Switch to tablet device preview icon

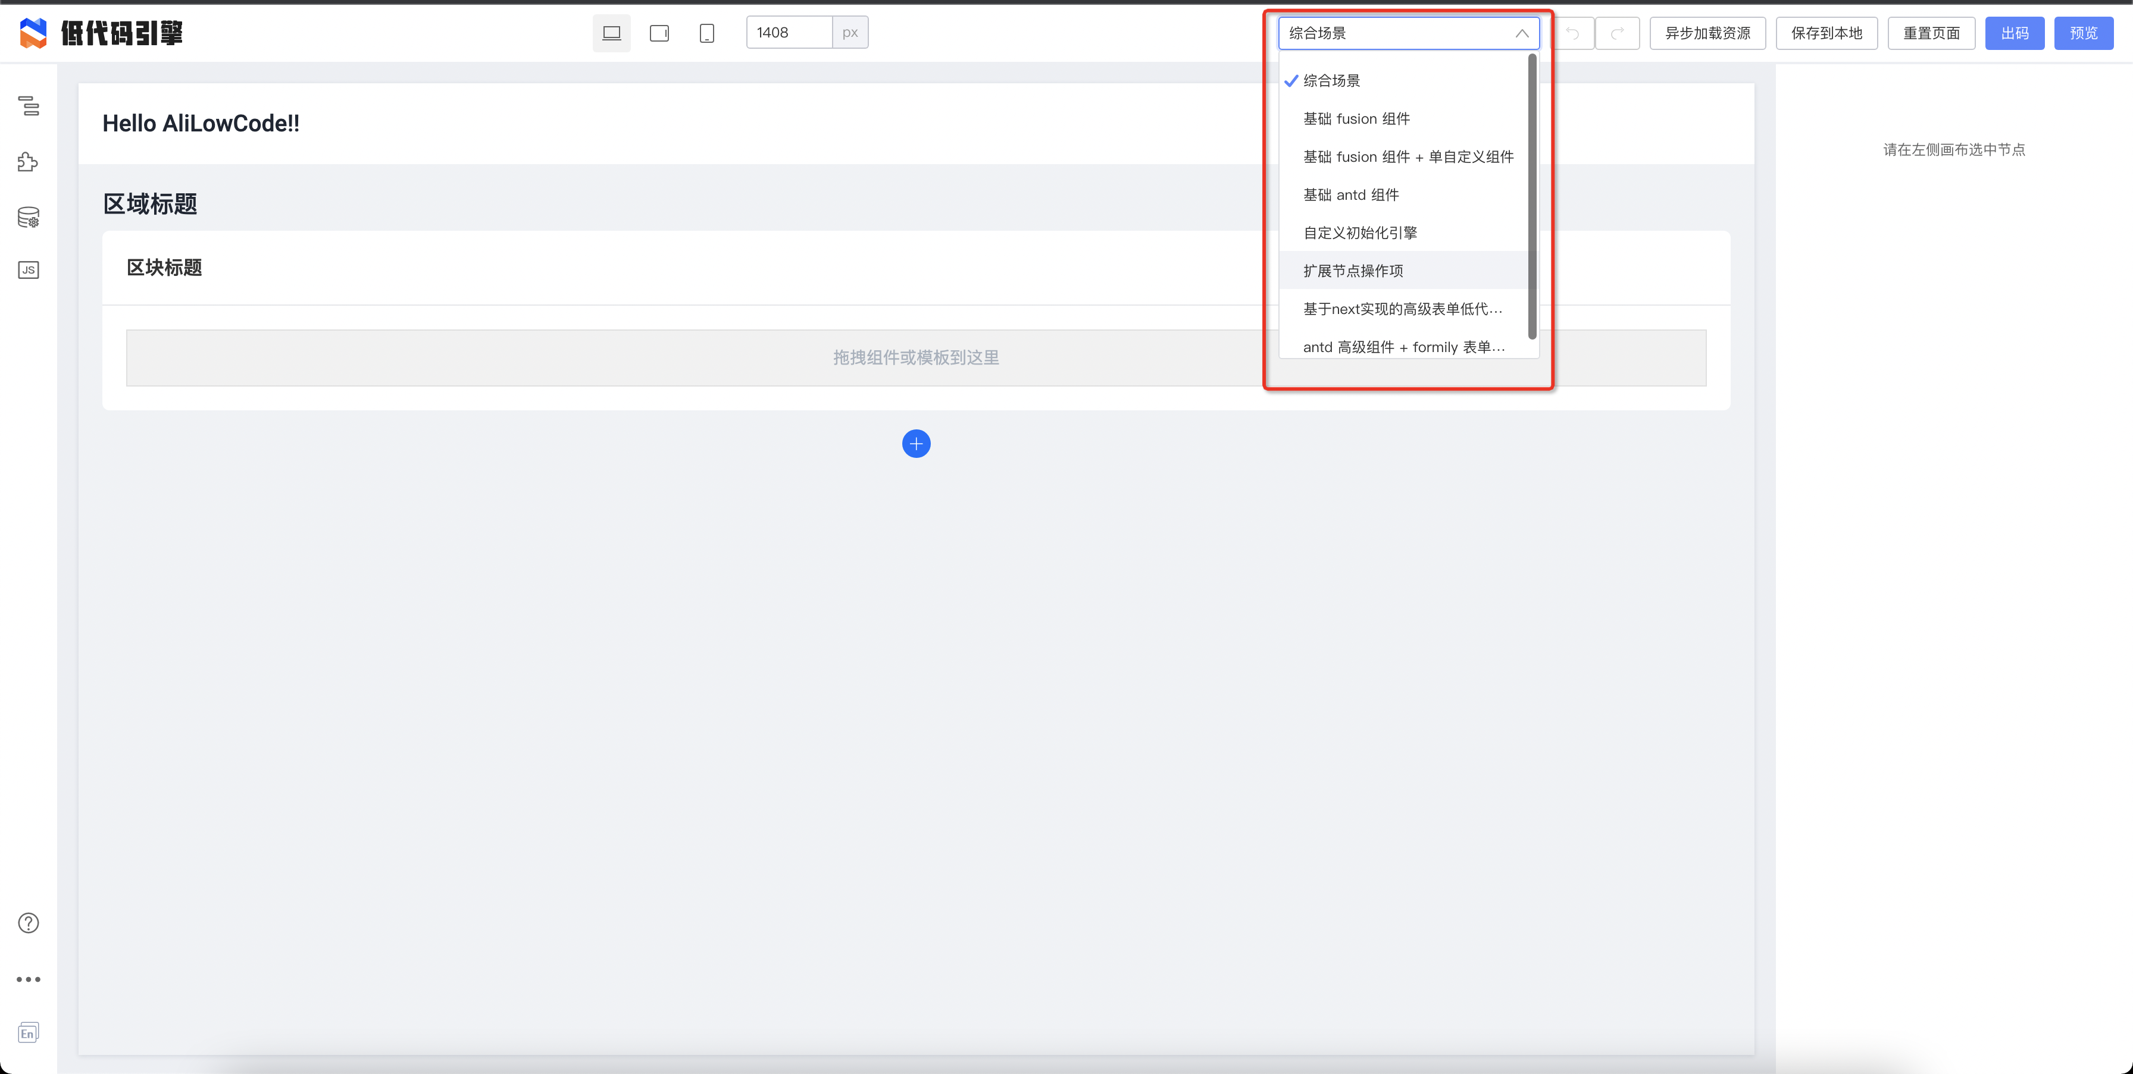click(x=659, y=33)
